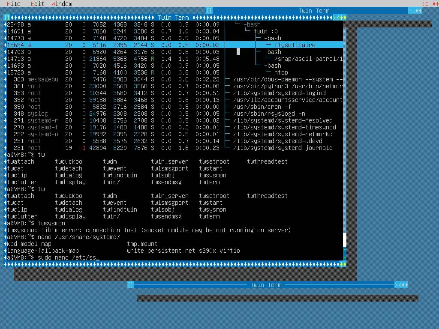439x329 pixels.
Task: Click twfindtwin in the second completion listing
Action: [x=120, y=209]
